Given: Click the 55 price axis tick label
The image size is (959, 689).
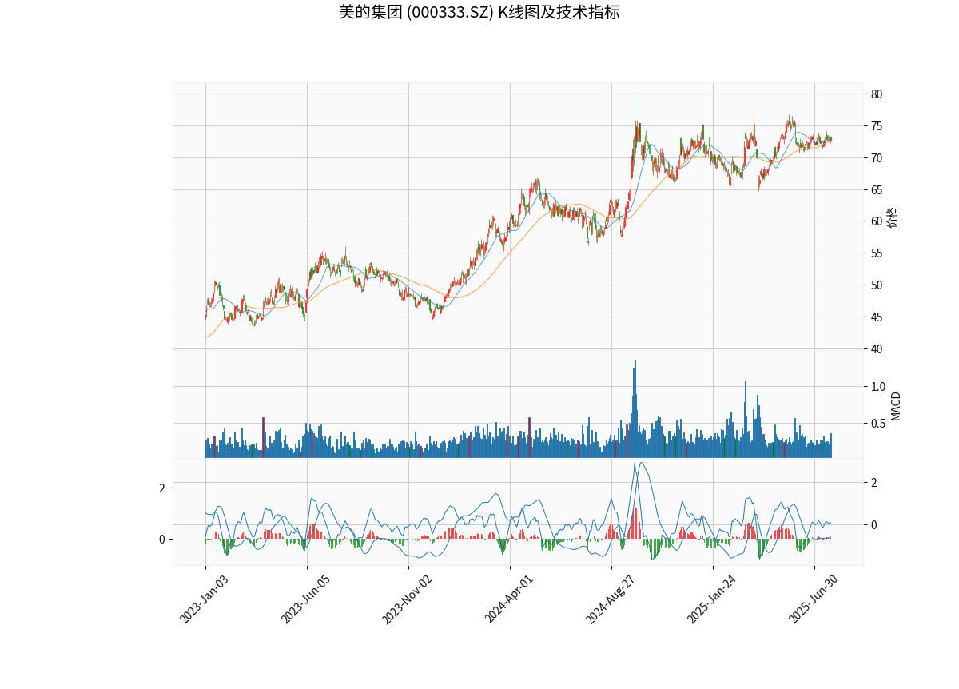Looking at the screenshot, I should (877, 253).
